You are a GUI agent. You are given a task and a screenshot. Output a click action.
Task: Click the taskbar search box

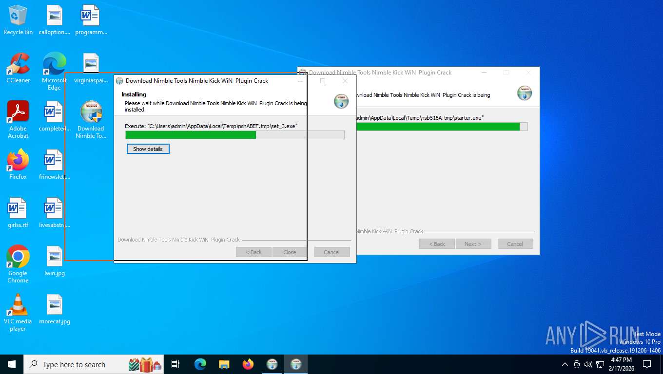[x=93, y=364]
